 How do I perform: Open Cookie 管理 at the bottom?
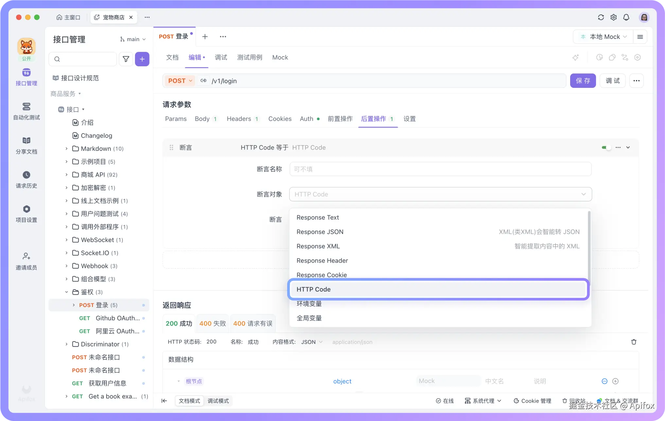(x=532, y=401)
